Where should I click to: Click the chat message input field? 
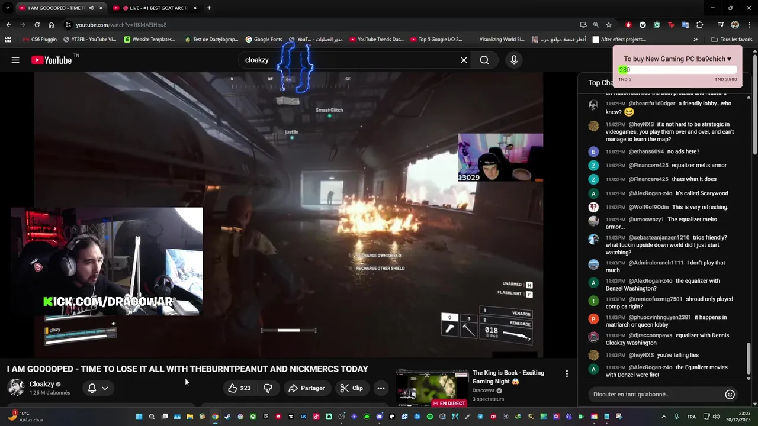657,394
